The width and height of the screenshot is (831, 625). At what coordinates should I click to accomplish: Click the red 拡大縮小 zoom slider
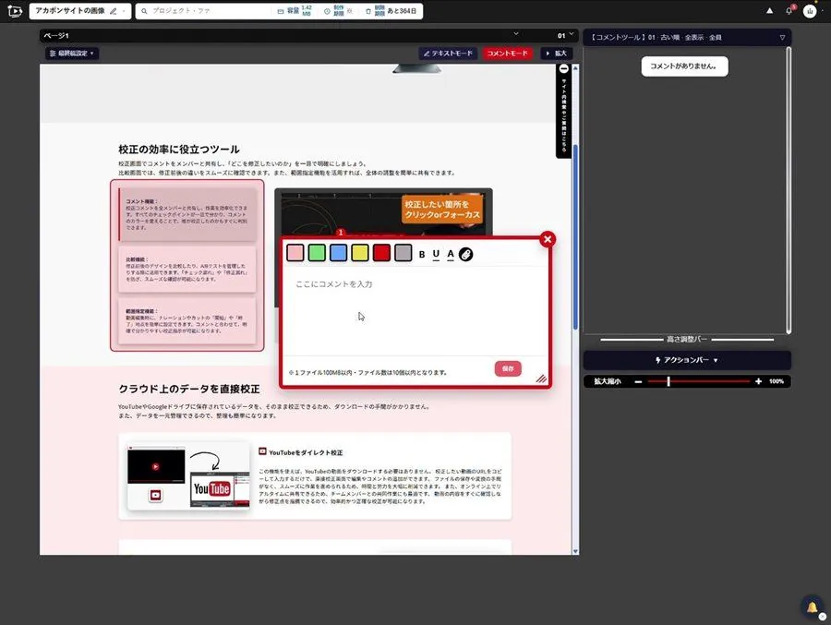click(x=699, y=381)
